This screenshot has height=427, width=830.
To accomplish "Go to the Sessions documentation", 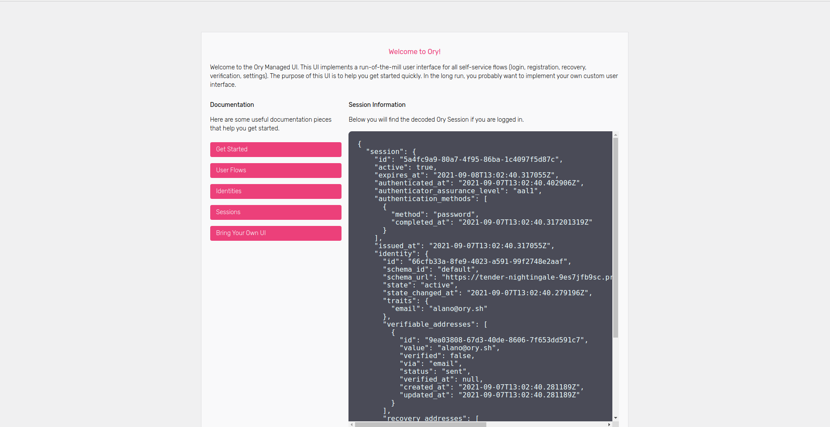I will coord(275,212).
